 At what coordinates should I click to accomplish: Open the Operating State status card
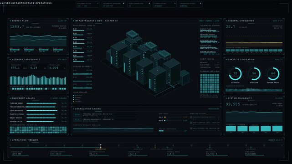(x=190, y=5)
